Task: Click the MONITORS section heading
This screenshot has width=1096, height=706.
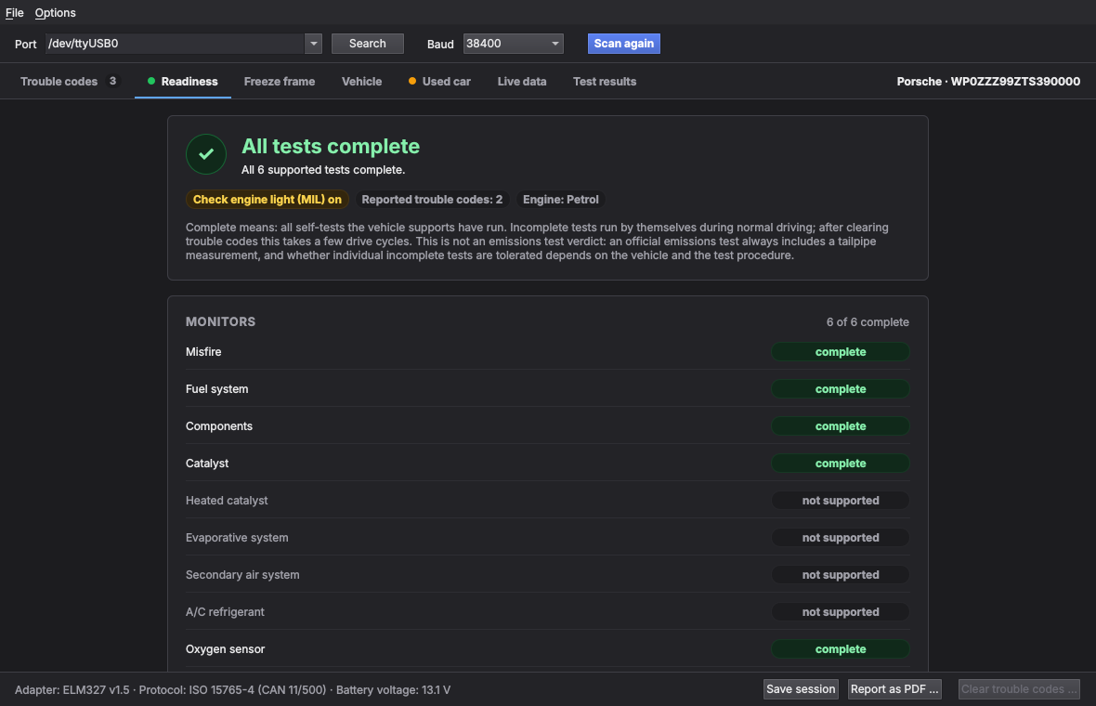Action: pyautogui.click(x=220, y=321)
